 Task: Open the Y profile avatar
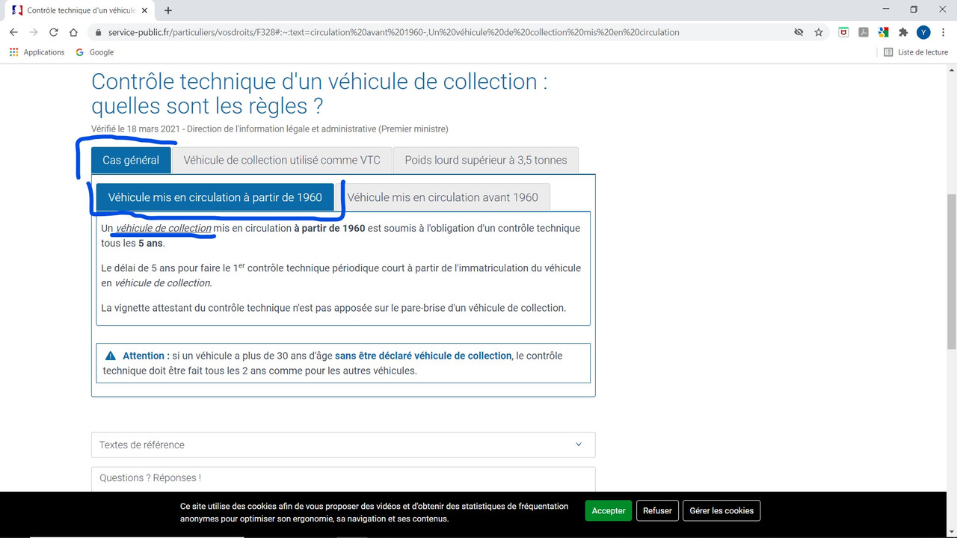click(x=923, y=32)
